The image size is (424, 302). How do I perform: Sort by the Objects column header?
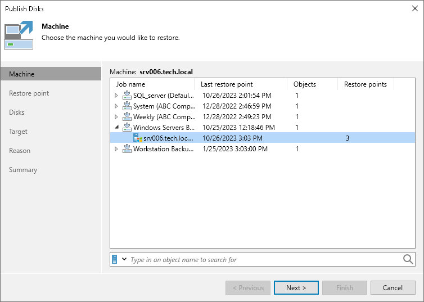[x=312, y=84]
